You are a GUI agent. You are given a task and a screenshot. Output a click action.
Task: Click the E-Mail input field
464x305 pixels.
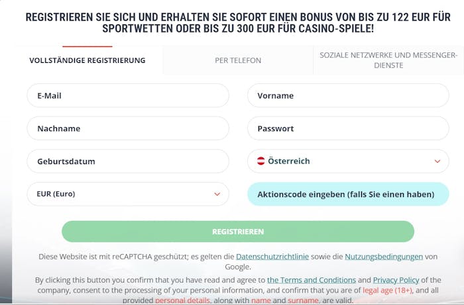click(x=128, y=95)
